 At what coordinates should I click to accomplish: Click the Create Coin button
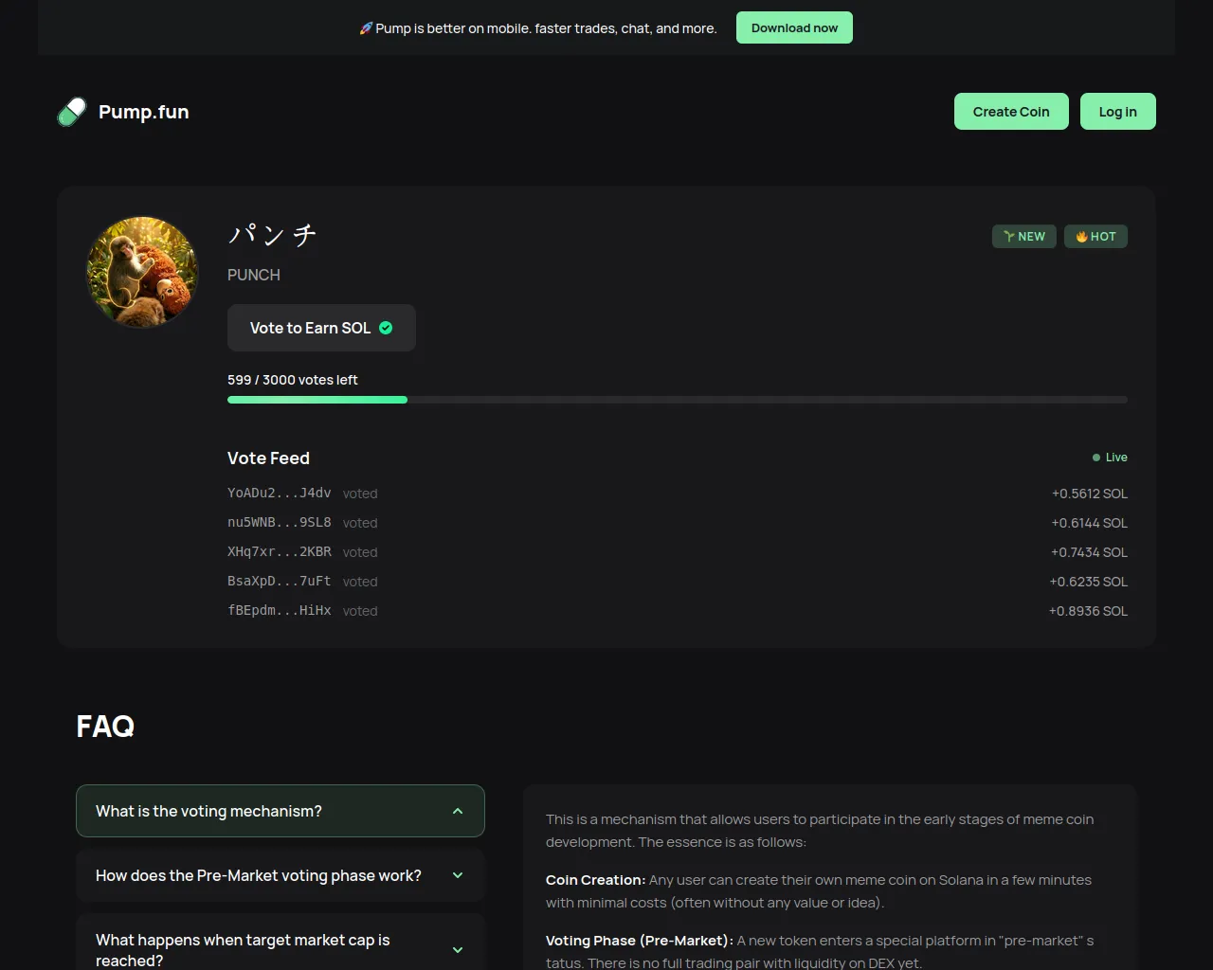1011,112
